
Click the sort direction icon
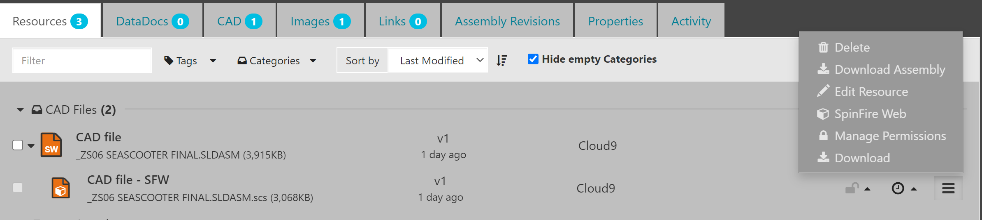502,61
